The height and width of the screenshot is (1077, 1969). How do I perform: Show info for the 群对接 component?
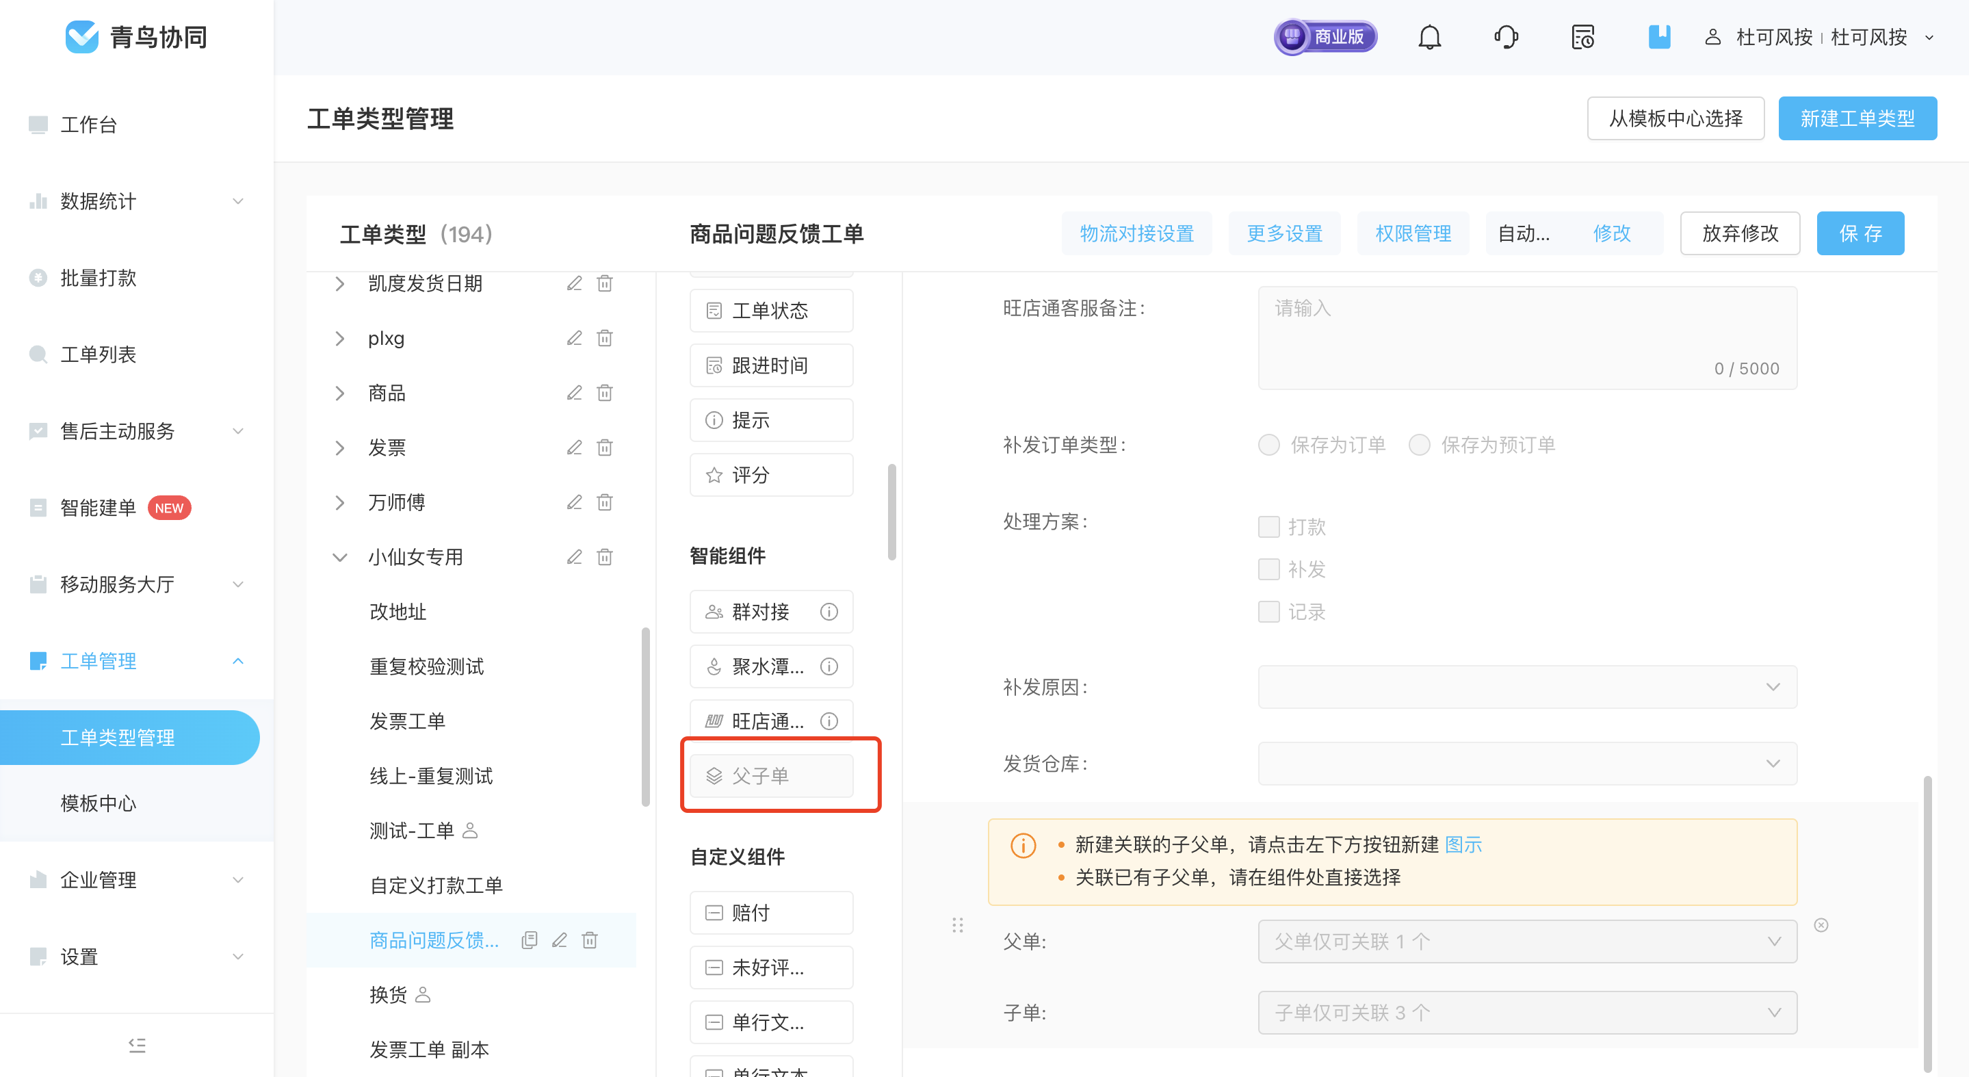pyautogui.click(x=829, y=612)
